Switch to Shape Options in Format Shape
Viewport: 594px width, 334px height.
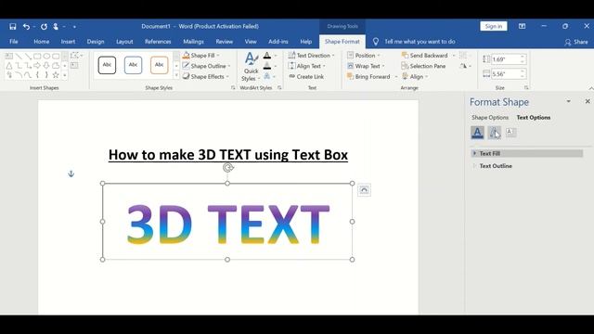pos(490,118)
